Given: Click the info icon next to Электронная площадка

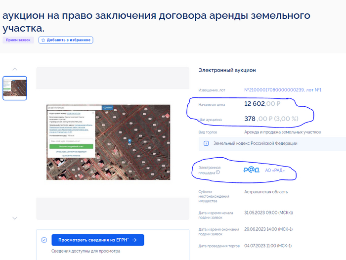Looking at the screenshot, I should (218, 173).
